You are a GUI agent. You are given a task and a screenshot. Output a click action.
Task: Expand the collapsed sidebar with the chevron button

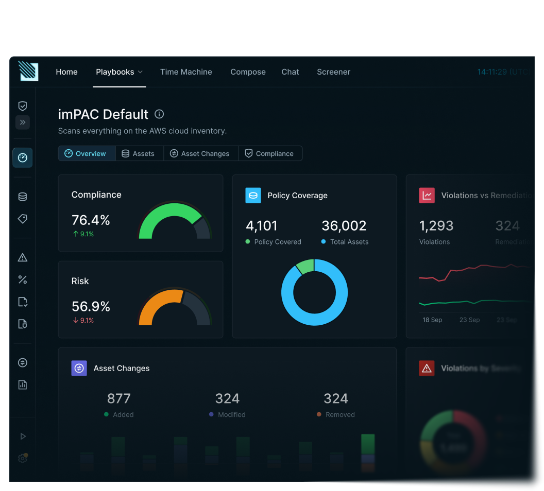(x=23, y=122)
